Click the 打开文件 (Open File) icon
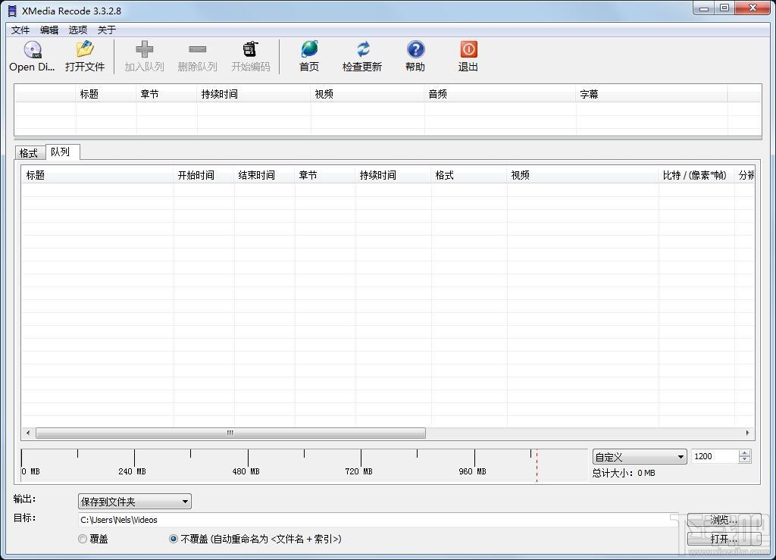 (x=84, y=53)
